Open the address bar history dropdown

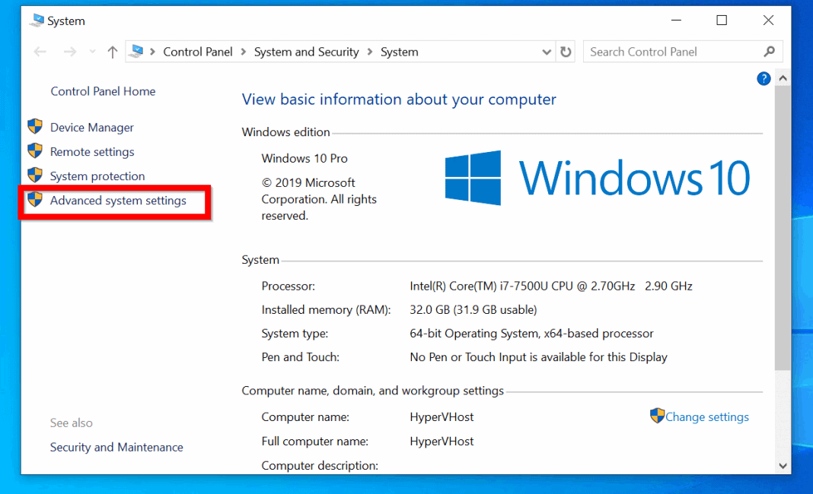tap(547, 51)
